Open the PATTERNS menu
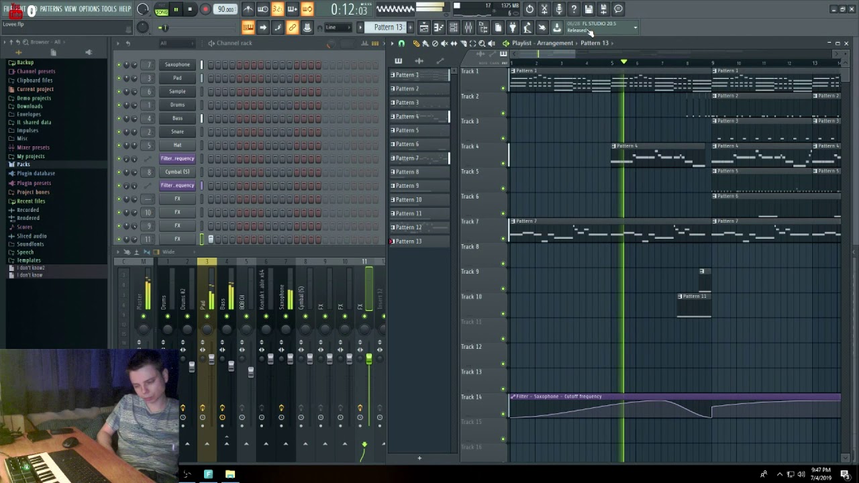859x483 pixels. pyautogui.click(x=50, y=9)
